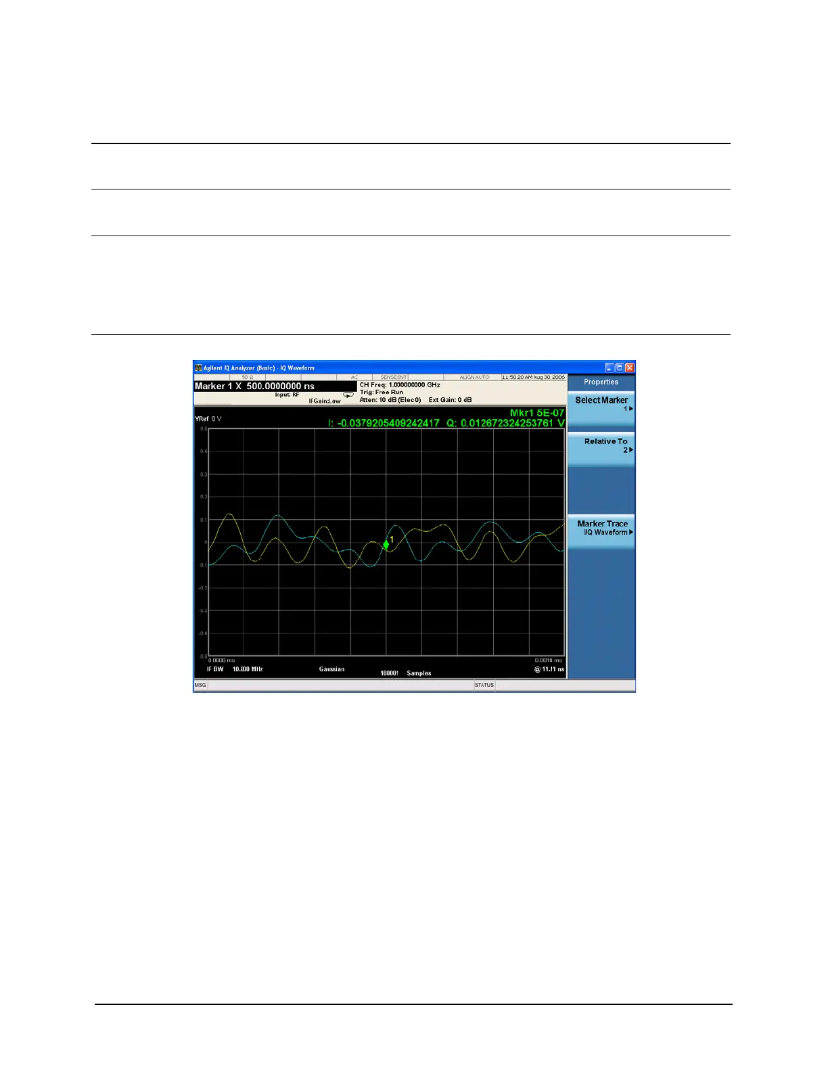The height and width of the screenshot is (1072, 828).
Task: Click the AC coupling indicator
Action: click(x=354, y=377)
